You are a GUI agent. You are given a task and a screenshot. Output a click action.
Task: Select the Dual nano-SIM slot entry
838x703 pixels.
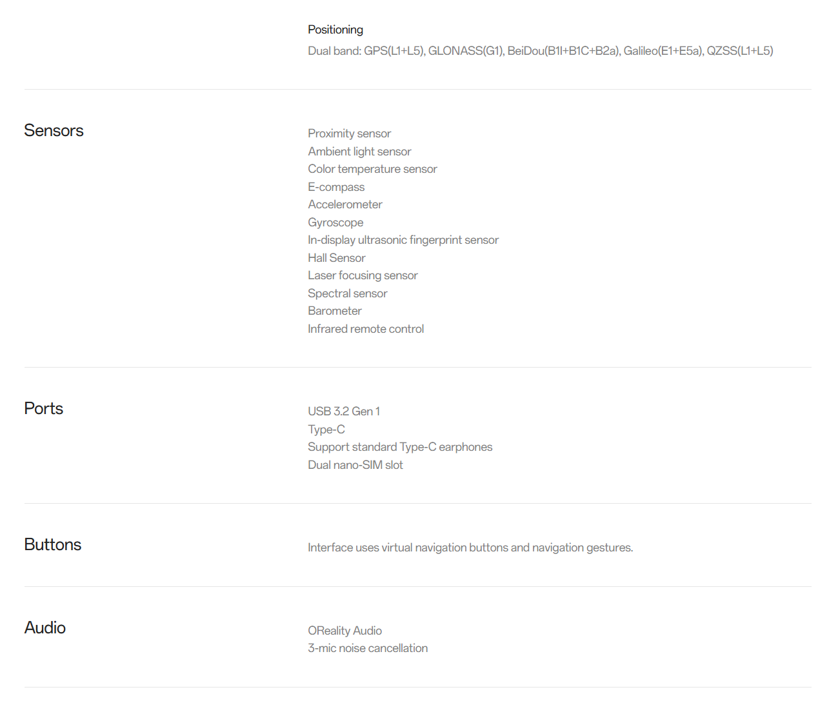click(355, 465)
